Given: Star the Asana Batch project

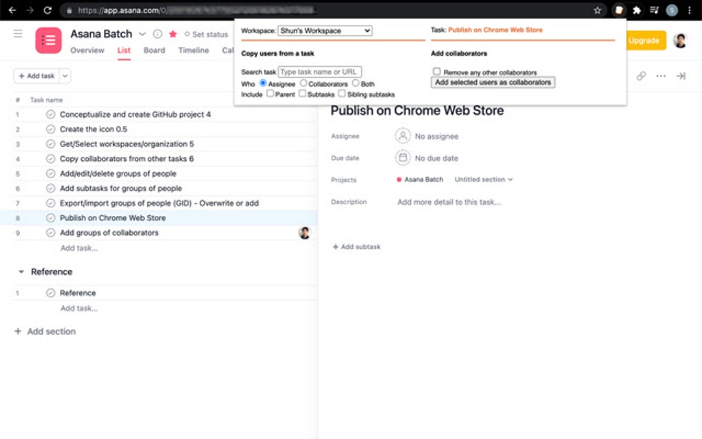Looking at the screenshot, I should pyautogui.click(x=172, y=33).
